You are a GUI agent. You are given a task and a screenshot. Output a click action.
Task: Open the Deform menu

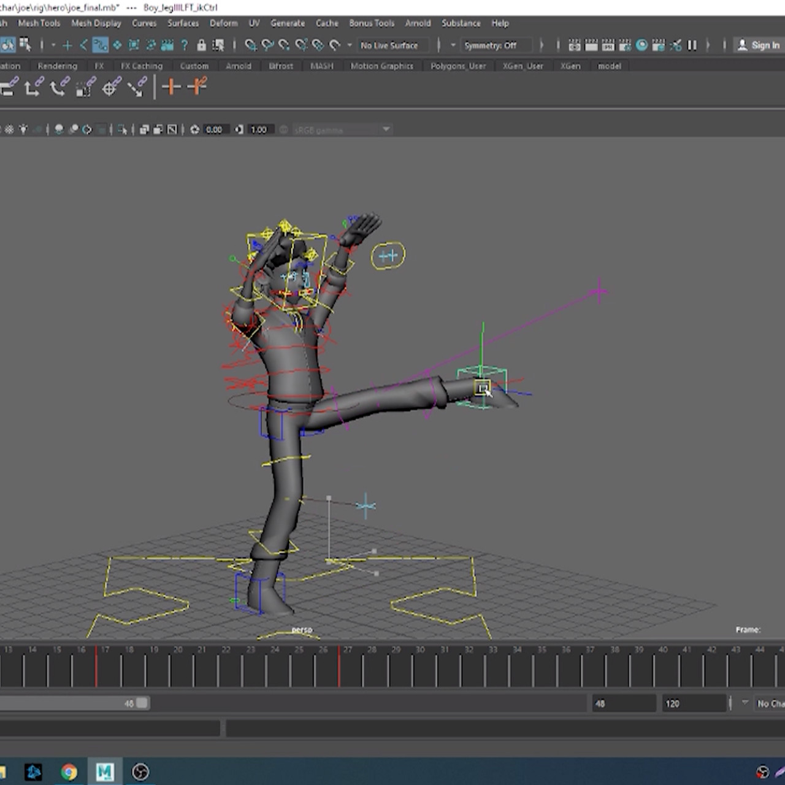tap(223, 23)
